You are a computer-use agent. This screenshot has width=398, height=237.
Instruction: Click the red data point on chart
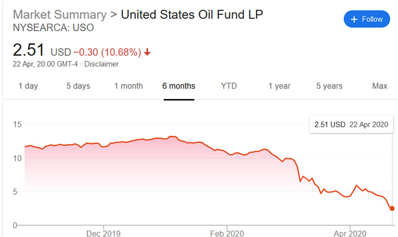coord(392,208)
